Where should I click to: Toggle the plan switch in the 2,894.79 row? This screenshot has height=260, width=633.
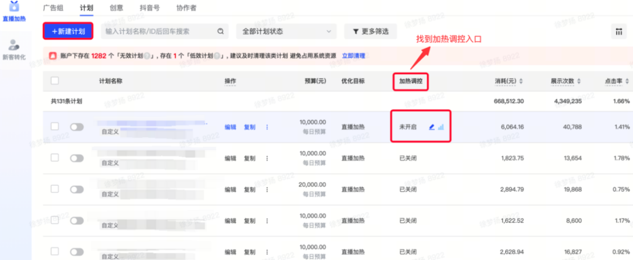click(77, 190)
